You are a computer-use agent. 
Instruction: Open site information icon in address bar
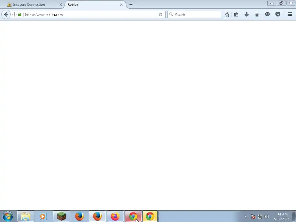tap(14, 14)
